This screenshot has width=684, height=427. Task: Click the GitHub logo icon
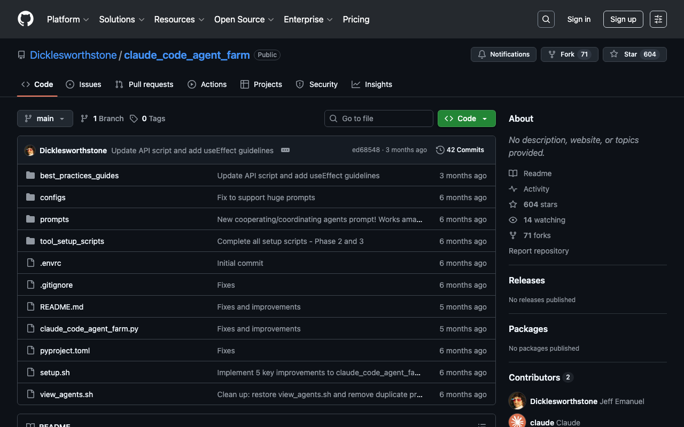click(x=26, y=19)
